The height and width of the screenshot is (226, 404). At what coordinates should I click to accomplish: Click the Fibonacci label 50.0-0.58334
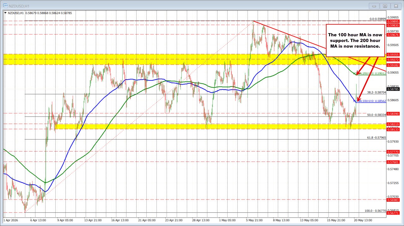click(376, 115)
